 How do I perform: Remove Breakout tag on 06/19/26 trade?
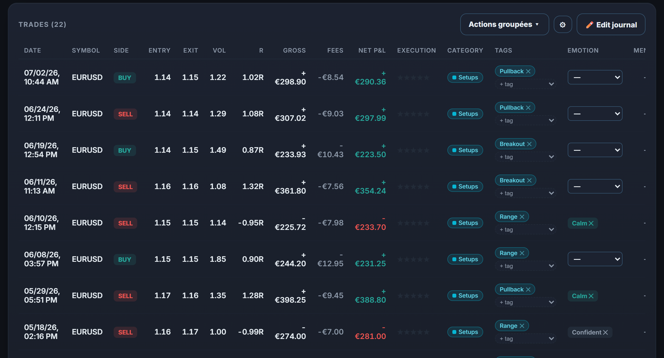click(529, 144)
